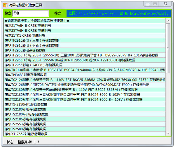Click the 搜索完毕 status text
This screenshot has height=148, width=175.
tap(29, 142)
